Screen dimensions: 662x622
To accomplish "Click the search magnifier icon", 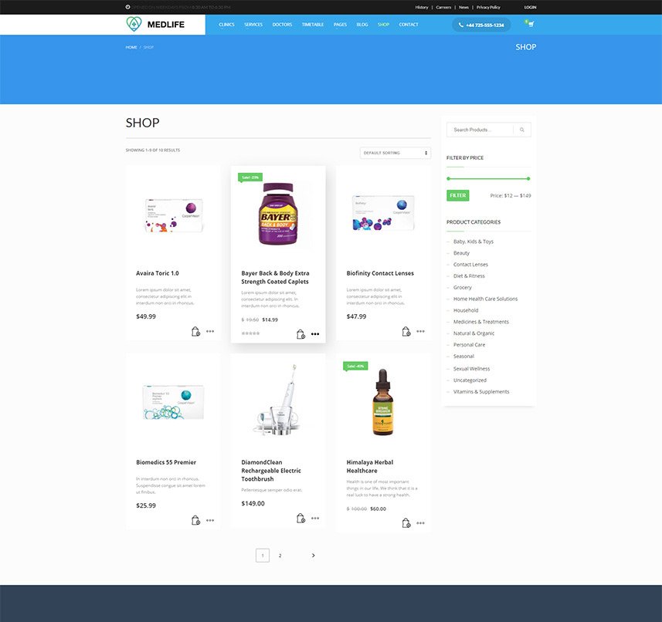I will [522, 130].
